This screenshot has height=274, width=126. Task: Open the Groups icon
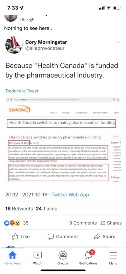(x=63, y=255)
